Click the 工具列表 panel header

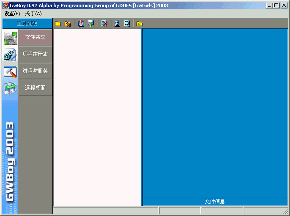pyautogui.click(x=27, y=23)
